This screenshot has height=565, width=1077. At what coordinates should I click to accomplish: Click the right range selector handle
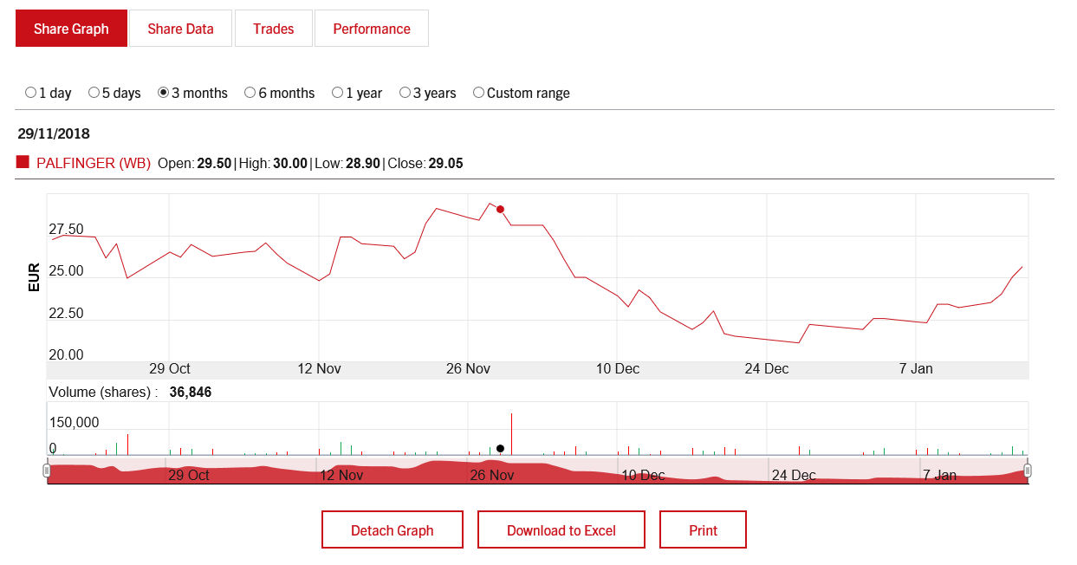point(1028,469)
